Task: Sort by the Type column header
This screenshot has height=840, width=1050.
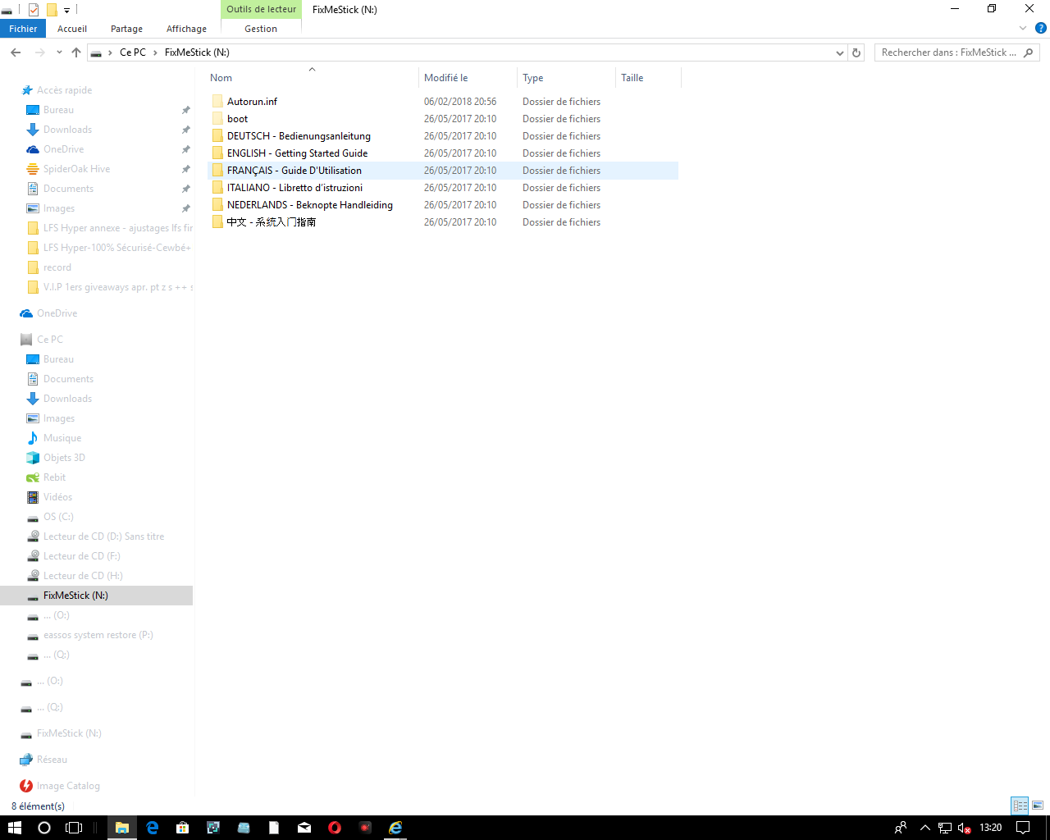Action: pos(566,78)
